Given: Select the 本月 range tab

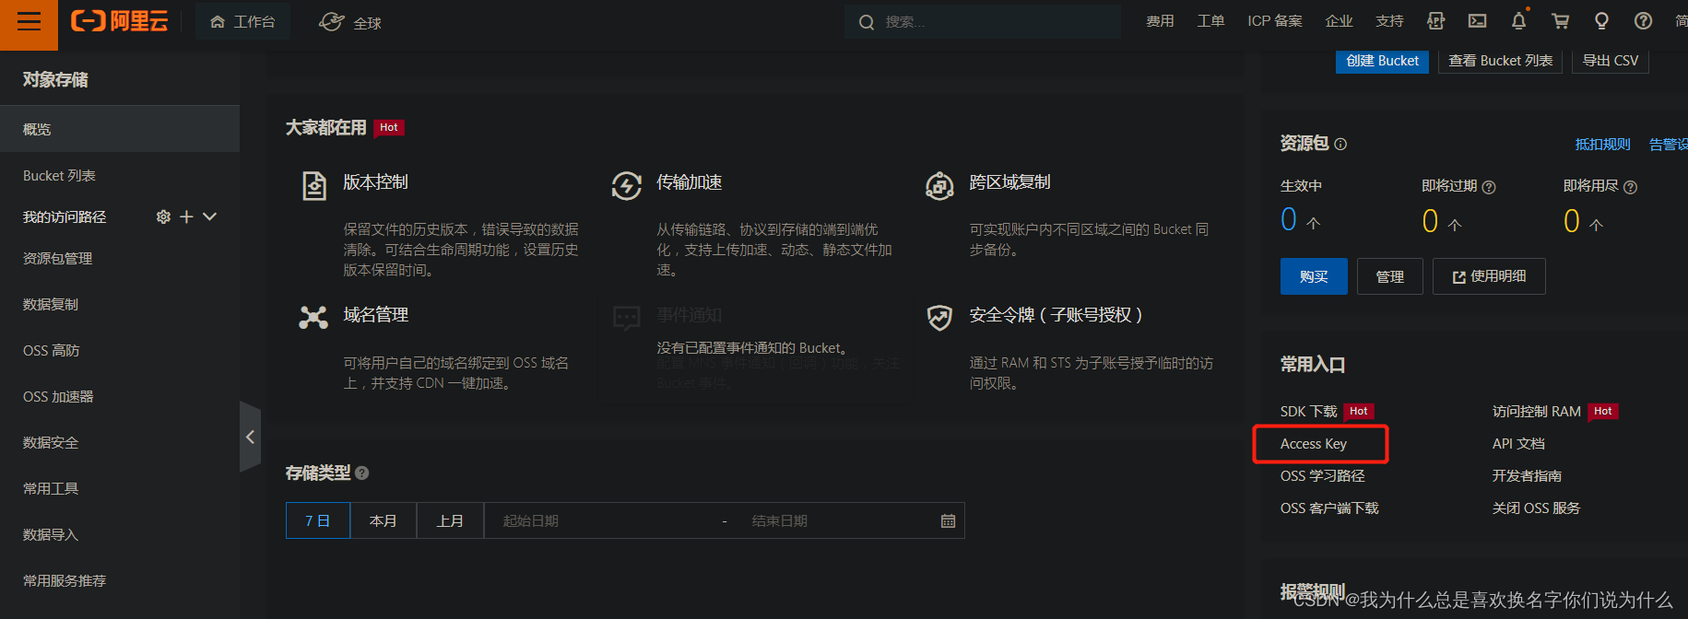Looking at the screenshot, I should [x=384, y=520].
